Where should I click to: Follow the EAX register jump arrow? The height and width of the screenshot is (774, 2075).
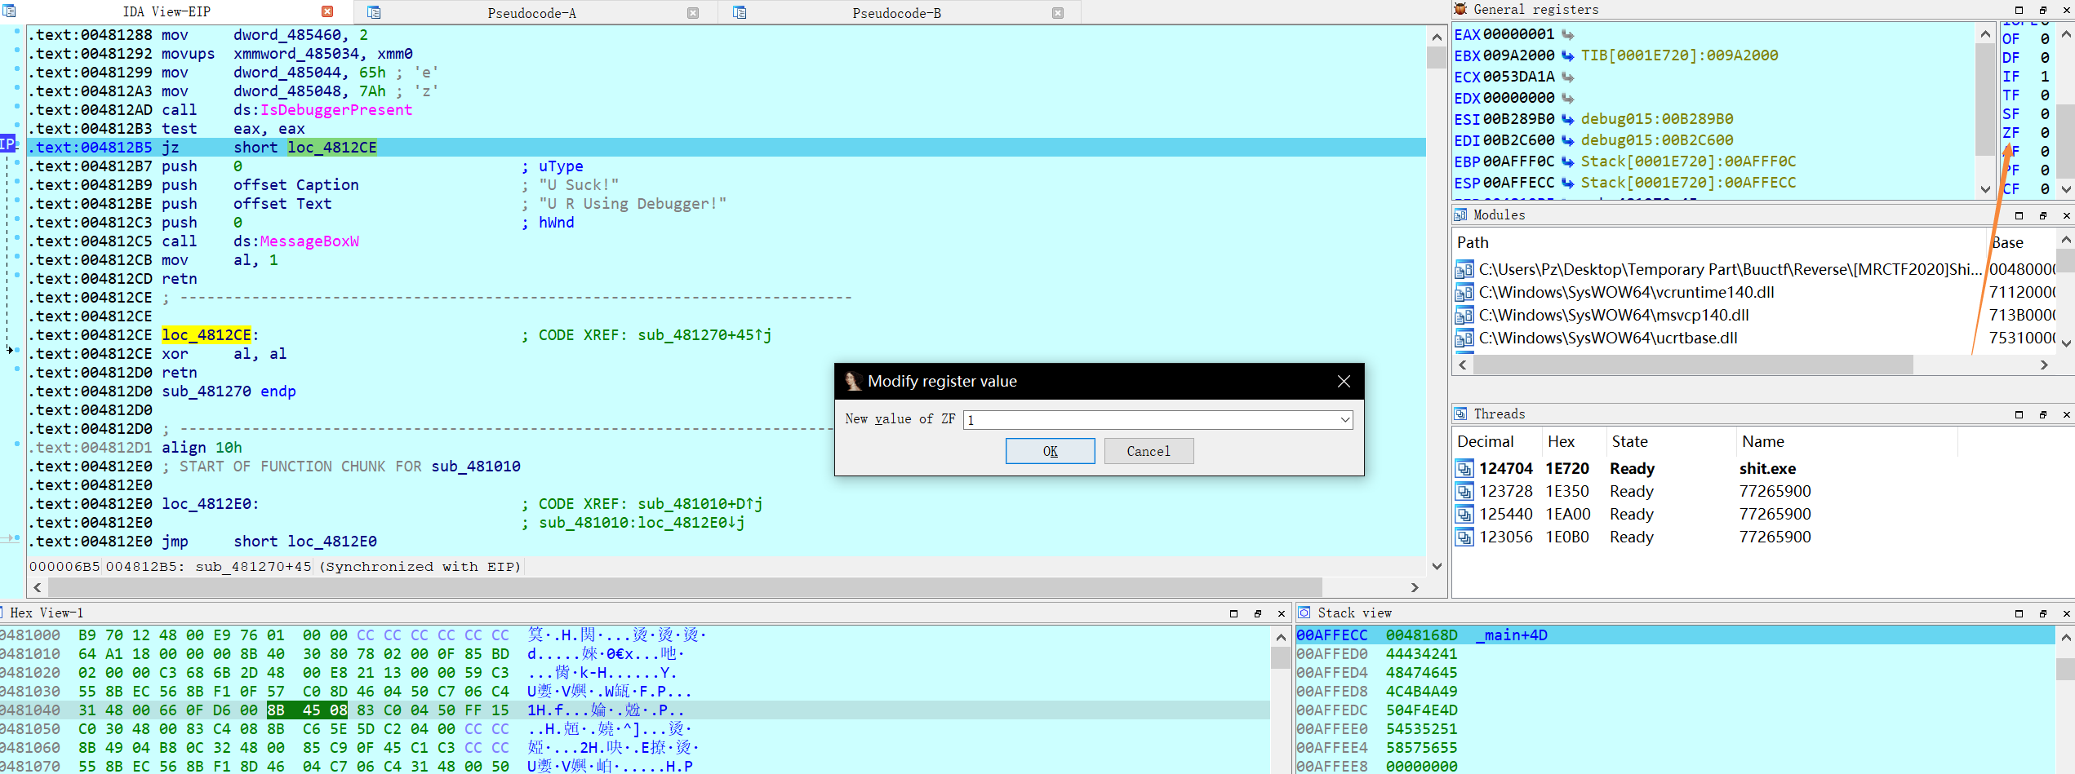coord(1568,34)
